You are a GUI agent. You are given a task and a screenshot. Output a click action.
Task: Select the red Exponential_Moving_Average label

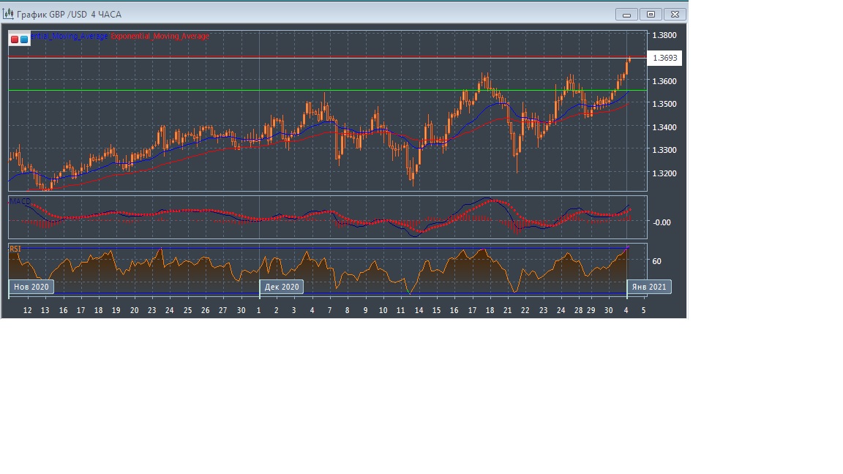coord(160,36)
